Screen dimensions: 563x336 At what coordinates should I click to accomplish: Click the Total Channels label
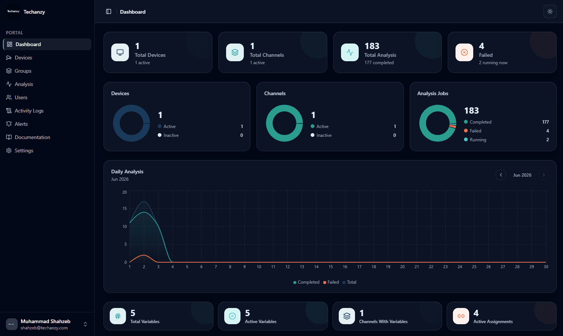267,55
